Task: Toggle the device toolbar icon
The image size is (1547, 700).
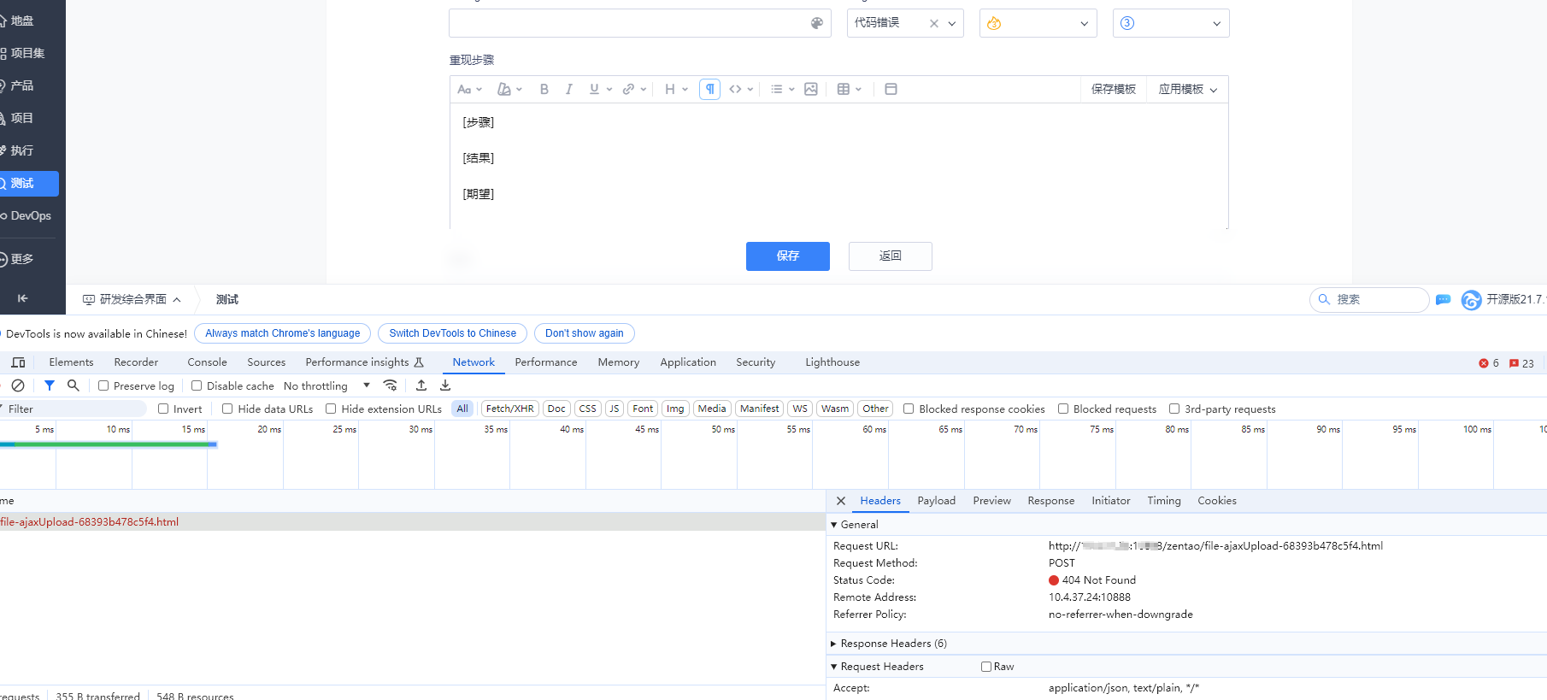Action: coord(18,362)
